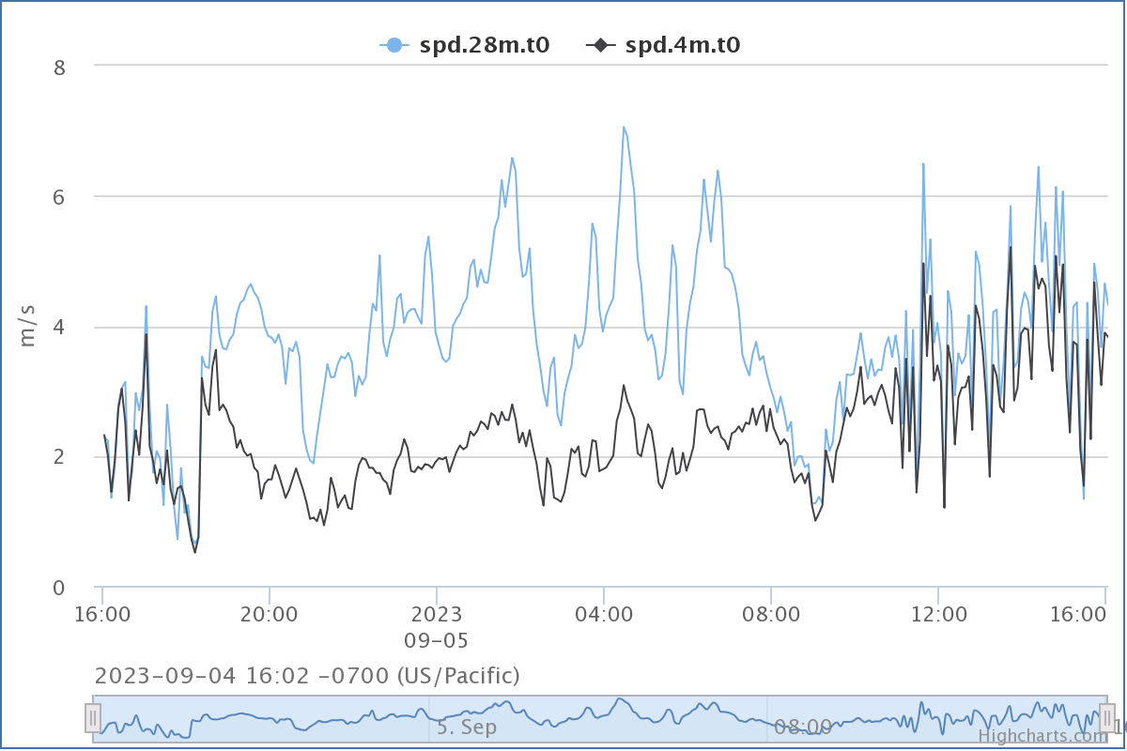Screen dimensions: 1127x751
Task: Click the '2023 09-05' midnight axis label
Action: click(436, 627)
